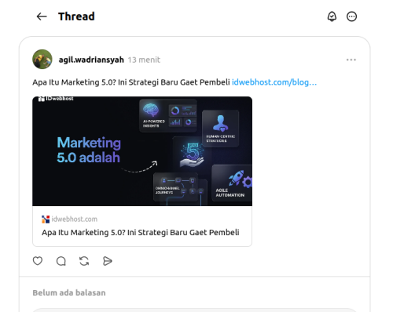Open link card title Apa Itu Marketing 5.0

pos(141,232)
